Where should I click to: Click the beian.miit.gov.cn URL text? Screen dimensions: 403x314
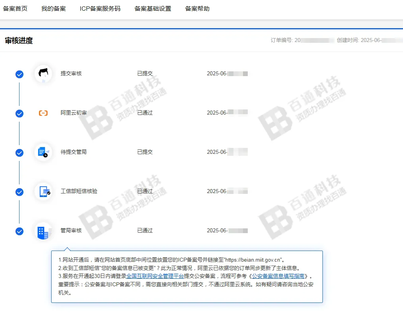coord(253,260)
